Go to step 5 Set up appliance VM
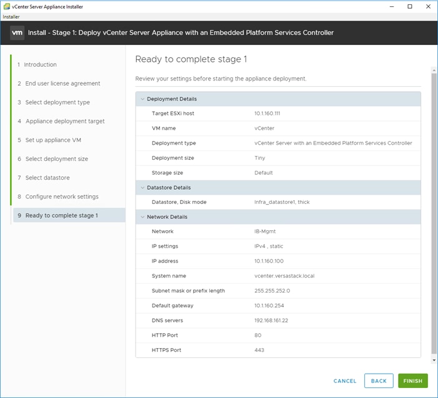The image size is (438, 398). (49, 140)
